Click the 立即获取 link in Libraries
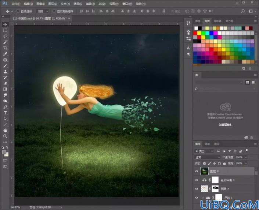 pyautogui.click(x=225, y=125)
